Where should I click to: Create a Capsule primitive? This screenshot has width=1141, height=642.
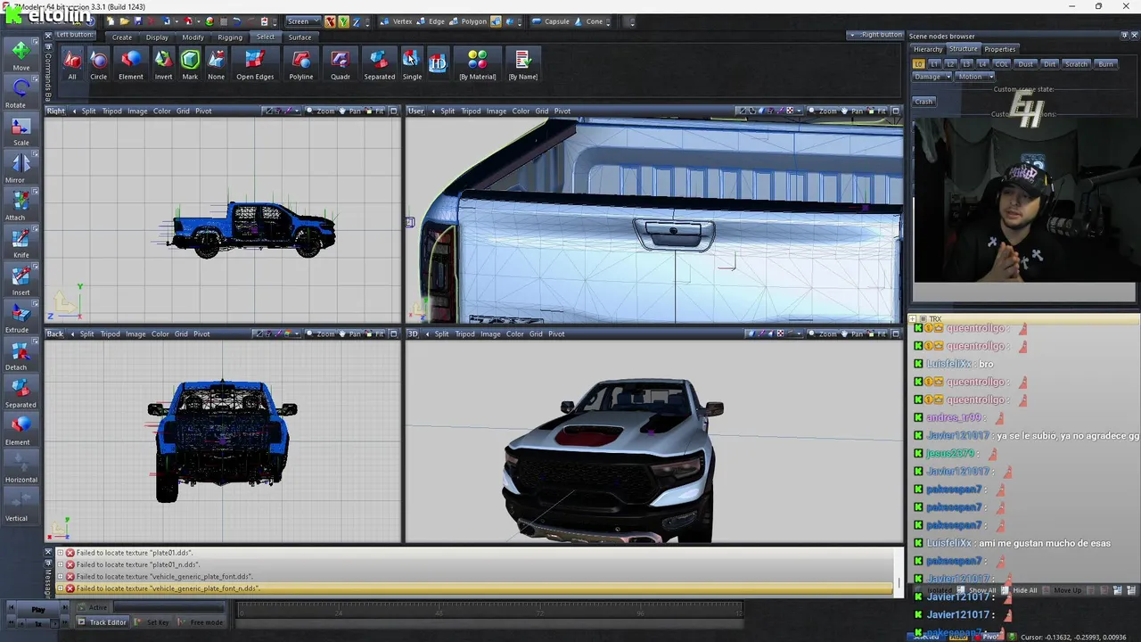coord(551,21)
